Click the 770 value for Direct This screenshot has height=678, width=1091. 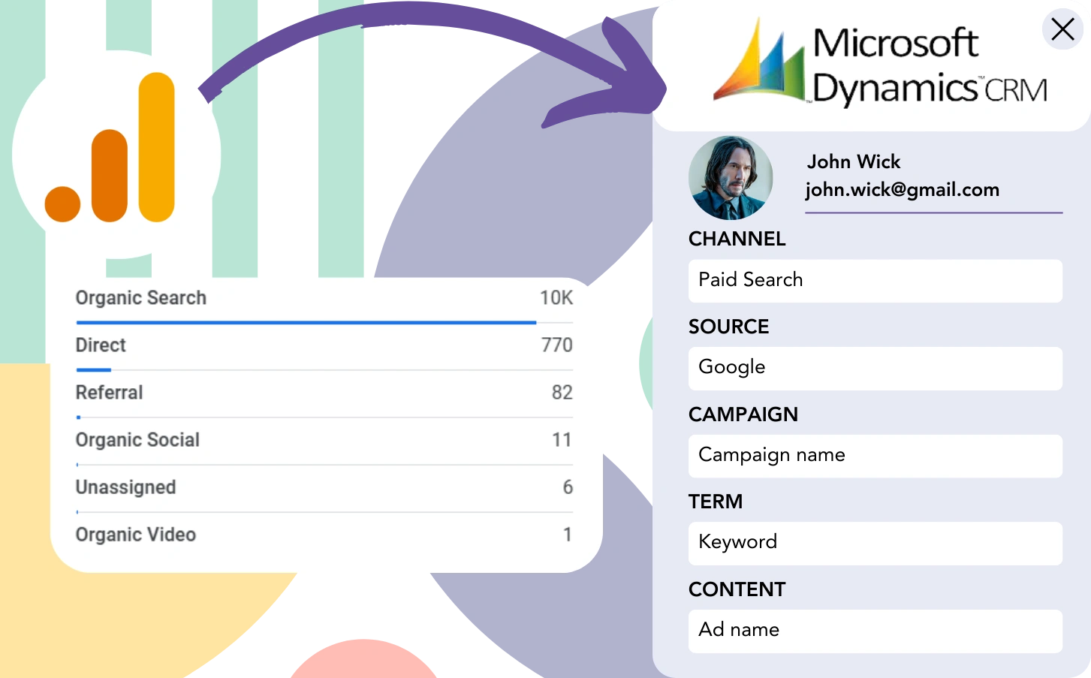click(x=557, y=345)
